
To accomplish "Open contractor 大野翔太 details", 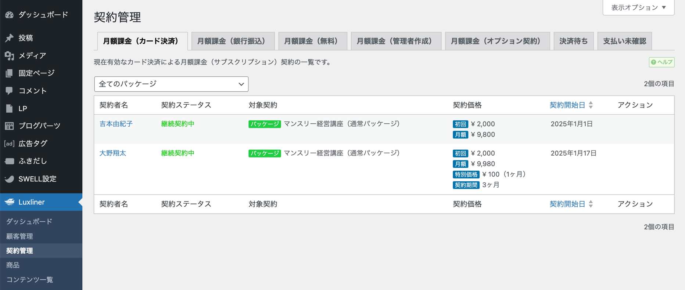I will click(112, 153).
